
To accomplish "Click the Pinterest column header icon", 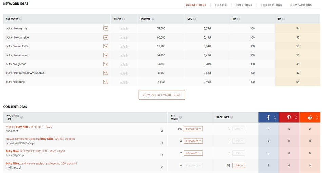I will point(289,117).
